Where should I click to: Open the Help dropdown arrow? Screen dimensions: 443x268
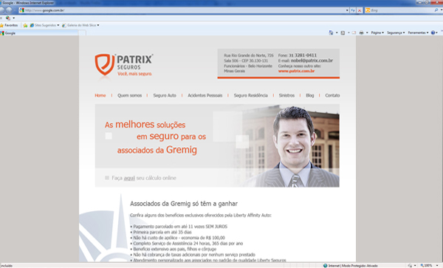(436, 32)
